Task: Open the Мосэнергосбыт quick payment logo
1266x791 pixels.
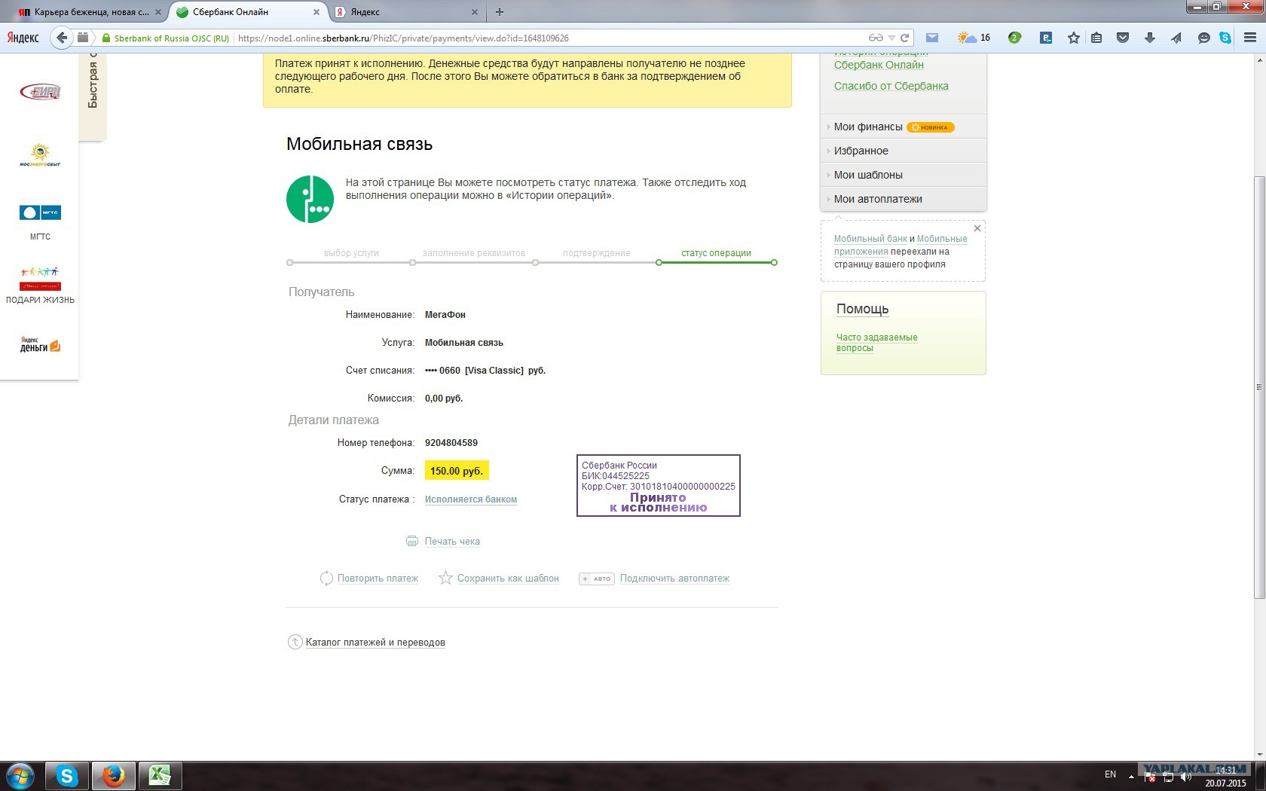Action: 40,154
